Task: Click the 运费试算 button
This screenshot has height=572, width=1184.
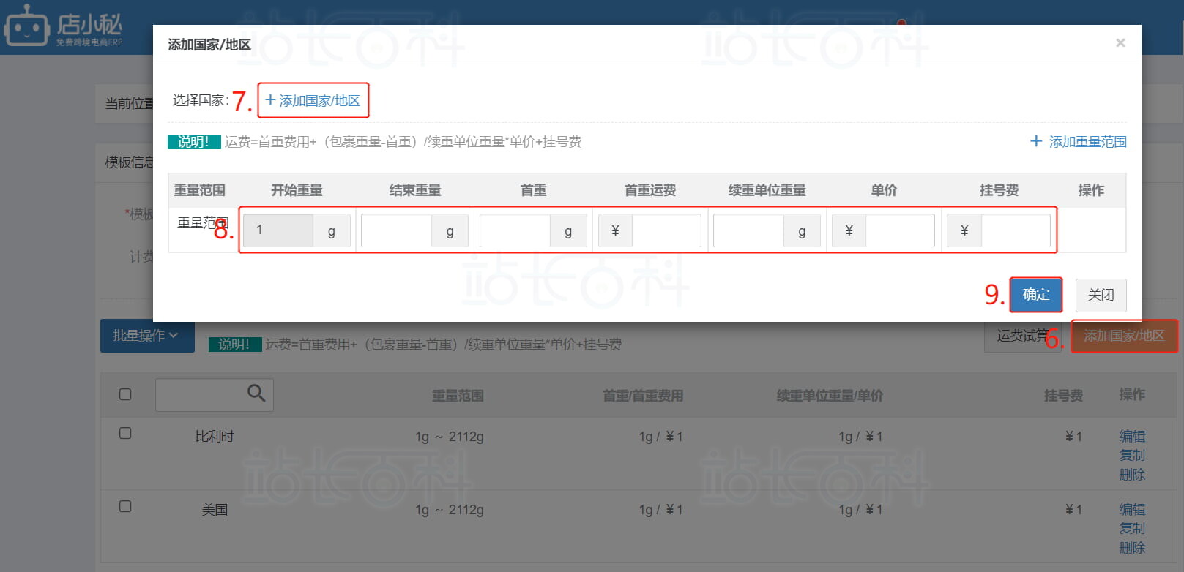Action: click(1021, 336)
